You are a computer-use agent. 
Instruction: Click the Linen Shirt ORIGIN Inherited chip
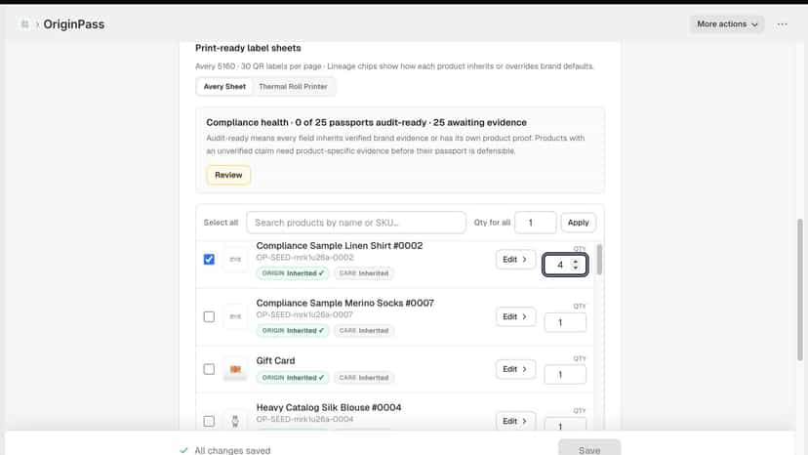(x=293, y=273)
